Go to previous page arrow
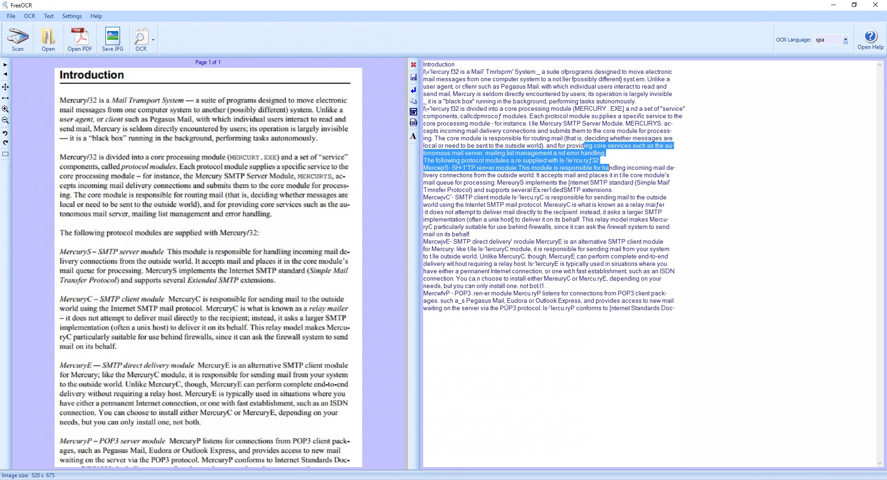 (x=5, y=74)
